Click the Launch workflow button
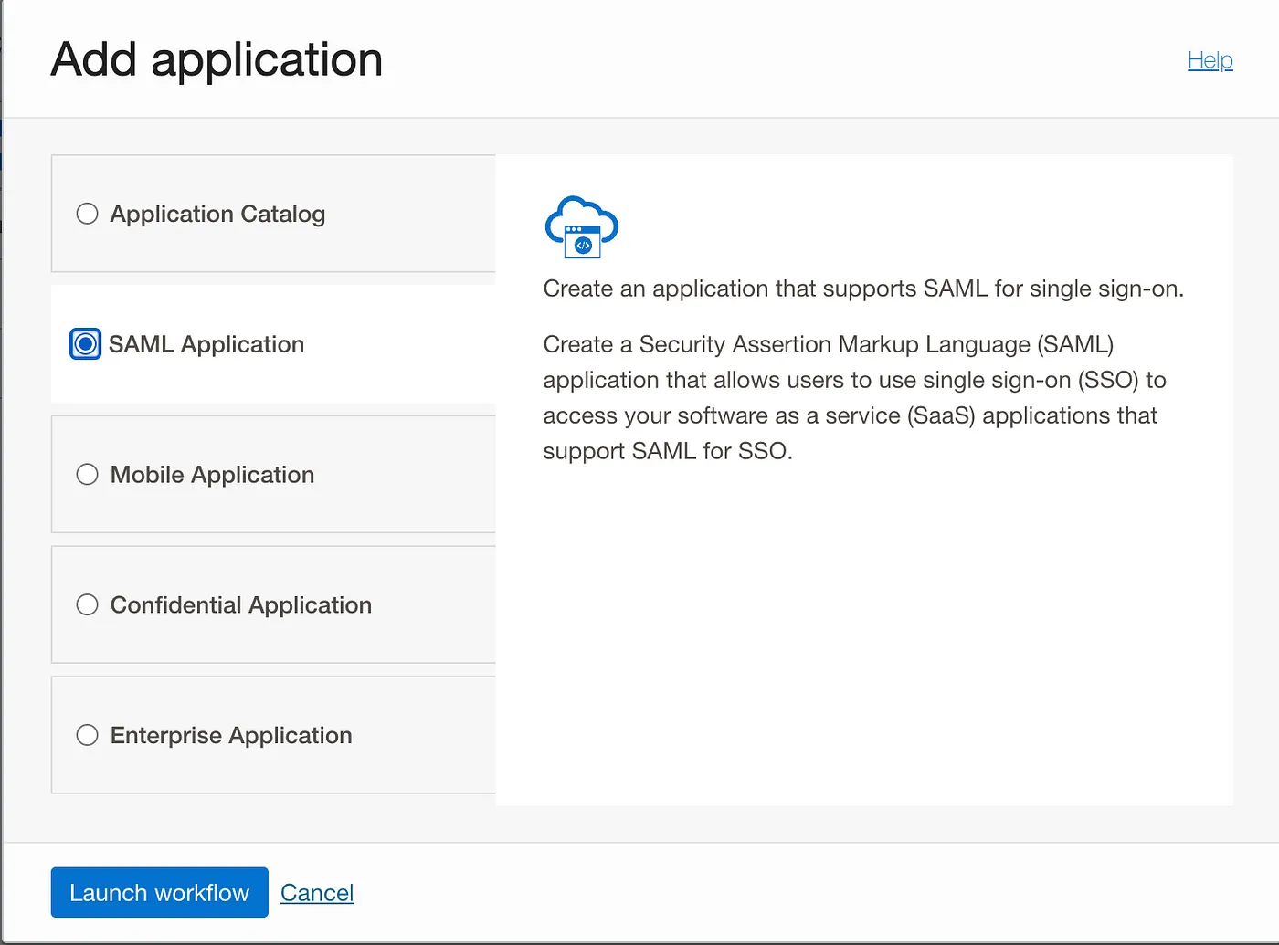Viewport: 1279px width, 945px height. (x=160, y=892)
